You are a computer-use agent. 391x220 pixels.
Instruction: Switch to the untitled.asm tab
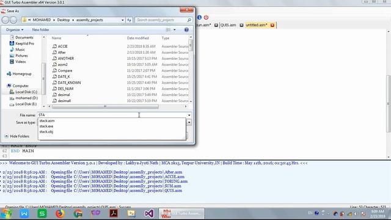pos(256,25)
